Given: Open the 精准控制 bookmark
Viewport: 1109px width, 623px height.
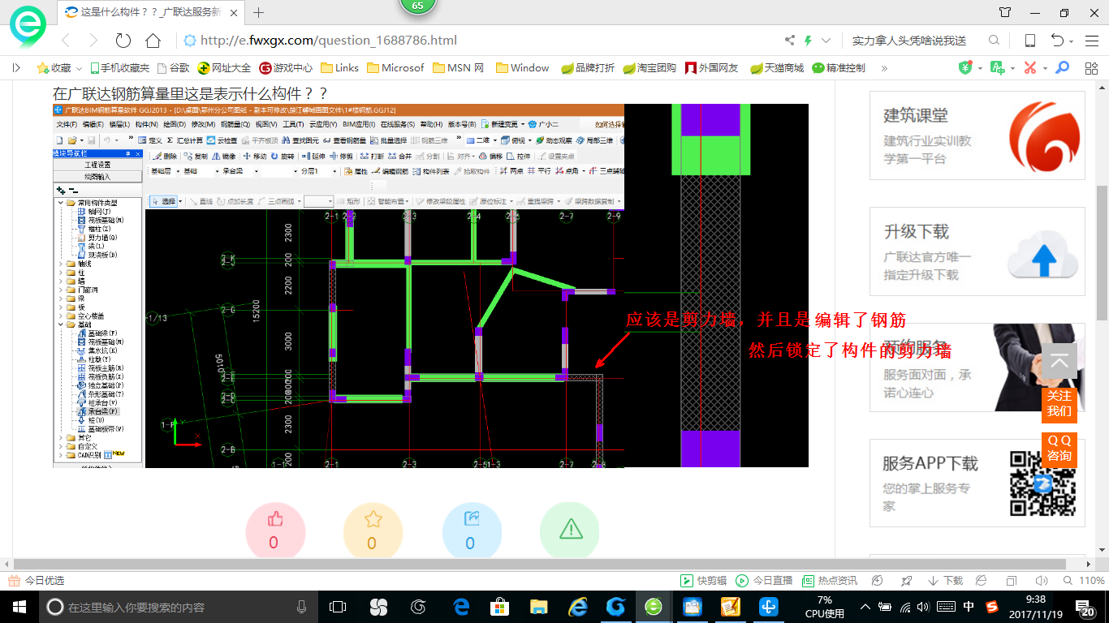Looking at the screenshot, I should [839, 68].
